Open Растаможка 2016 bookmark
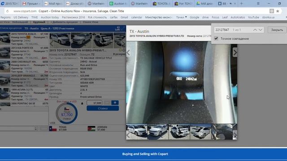287x161 pixels. pyautogui.click(x=74, y=17)
